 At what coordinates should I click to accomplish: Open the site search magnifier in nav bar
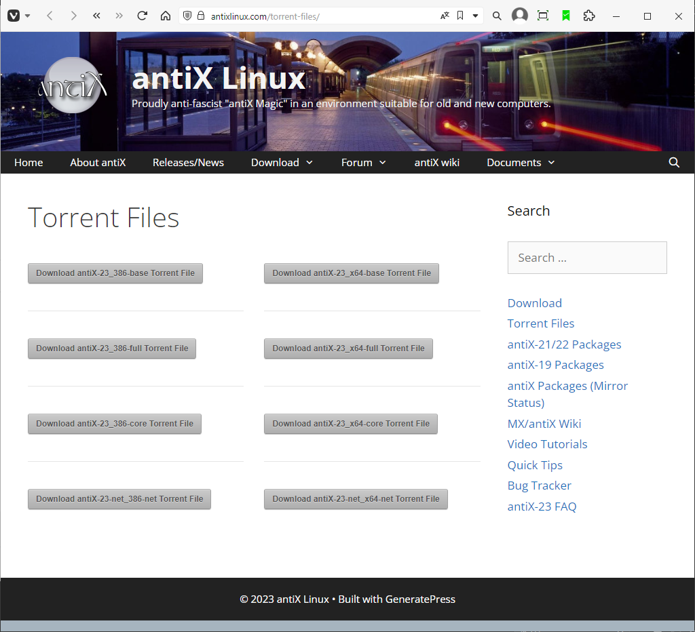(x=674, y=163)
